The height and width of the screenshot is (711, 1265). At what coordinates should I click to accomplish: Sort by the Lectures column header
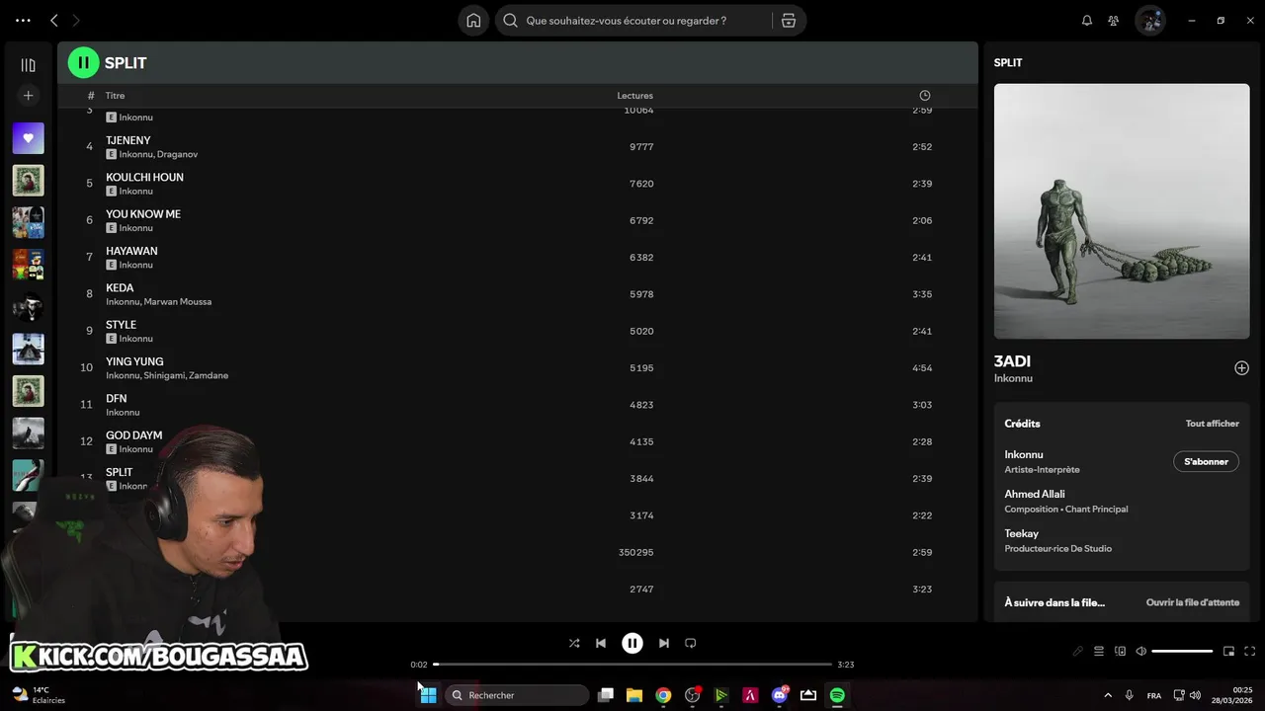tap(634, 96)
